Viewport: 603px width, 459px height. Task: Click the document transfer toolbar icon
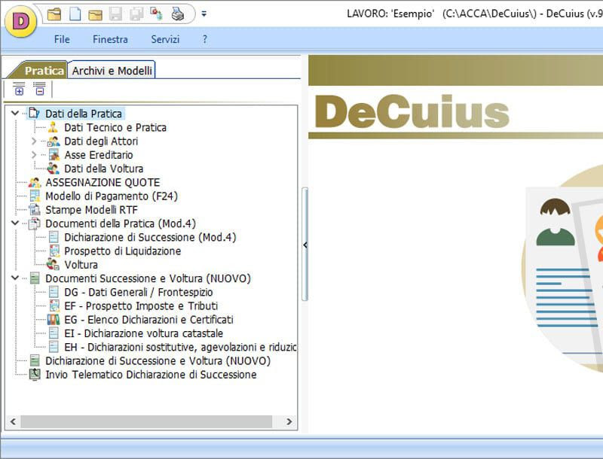(157, 14)
